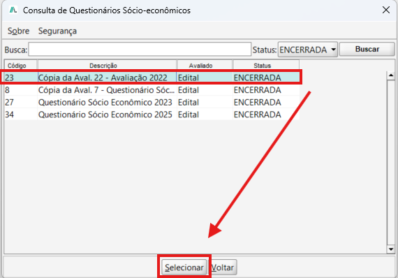Screen dimensions: 398x278
Task: Click Edital cell in row 8
Action: click(205, 90)
